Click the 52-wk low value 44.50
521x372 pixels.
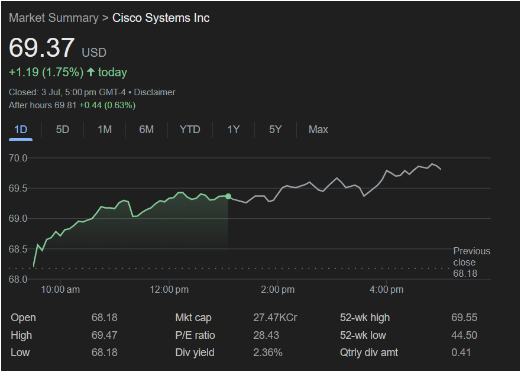464,335
